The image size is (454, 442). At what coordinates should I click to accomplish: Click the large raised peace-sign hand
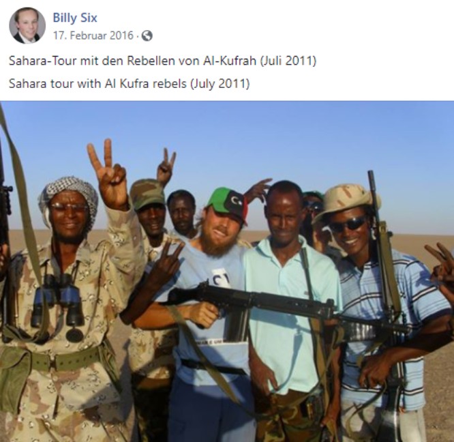108,174
